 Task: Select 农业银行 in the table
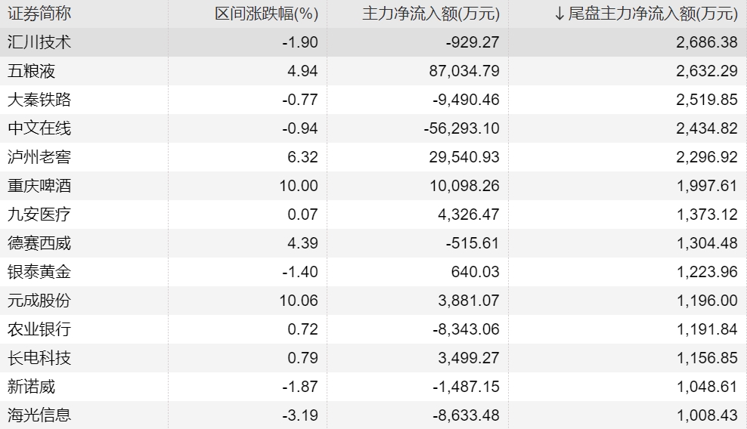click(x=39, y=329)
